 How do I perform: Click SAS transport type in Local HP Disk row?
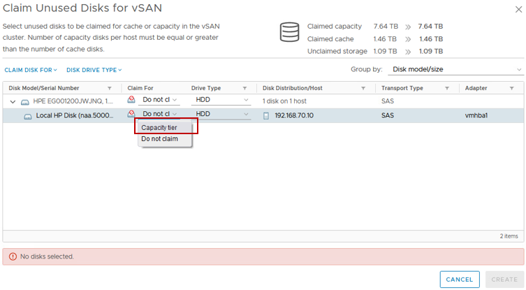pos(388,115)
